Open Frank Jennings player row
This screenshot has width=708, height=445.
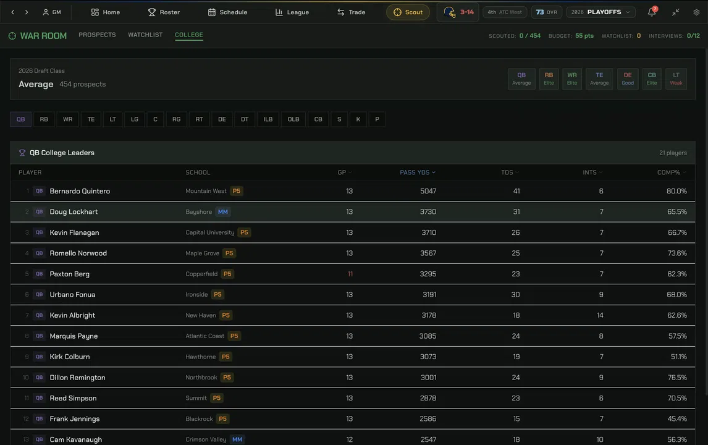click(353, 419)
